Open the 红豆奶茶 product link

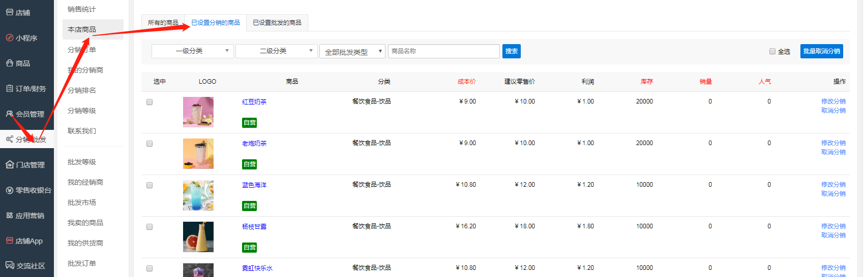point(254,102)
